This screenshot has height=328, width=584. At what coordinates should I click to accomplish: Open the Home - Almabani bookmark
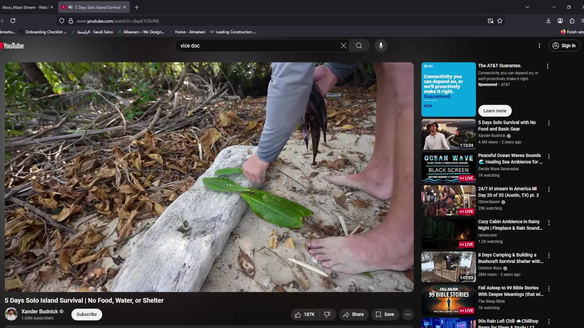pos(187,32)
